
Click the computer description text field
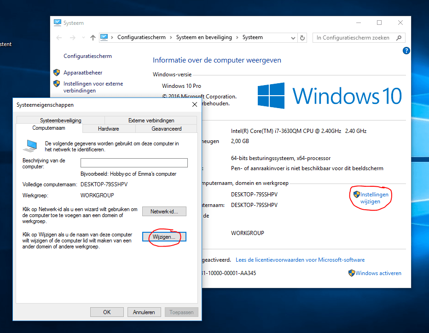pos(134,163)
